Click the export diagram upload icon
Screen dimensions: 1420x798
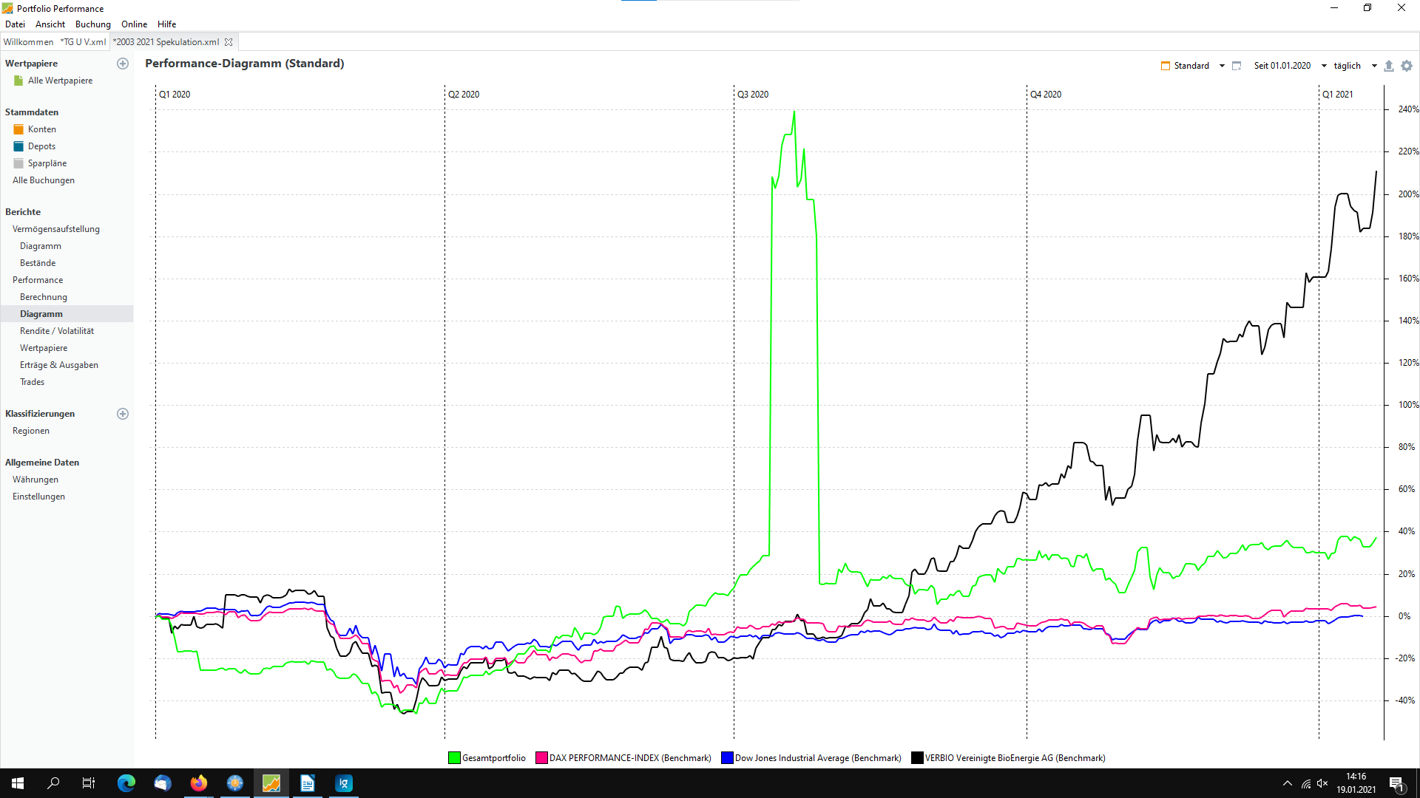click(x=1388, y=66)
